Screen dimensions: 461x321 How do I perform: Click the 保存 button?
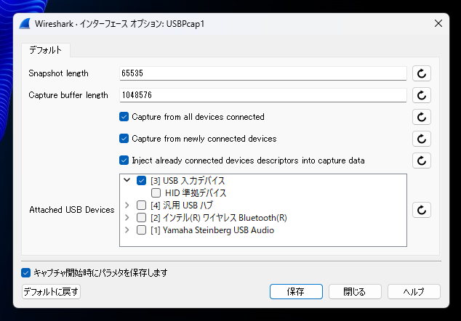[x=296, y=292]
